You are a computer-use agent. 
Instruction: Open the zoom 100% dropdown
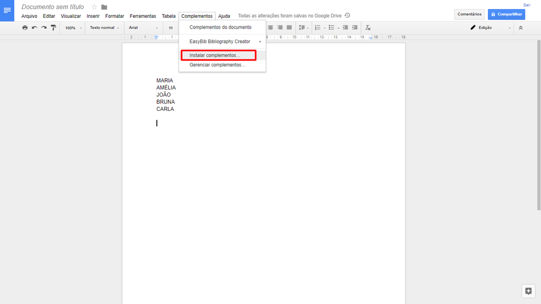pos(73,28)
